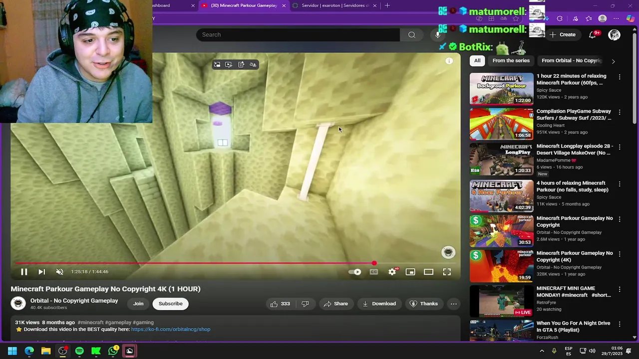The image size is (639, 359).
Task: Open Spotify from the taskbar
Action: tap(79, 351)
